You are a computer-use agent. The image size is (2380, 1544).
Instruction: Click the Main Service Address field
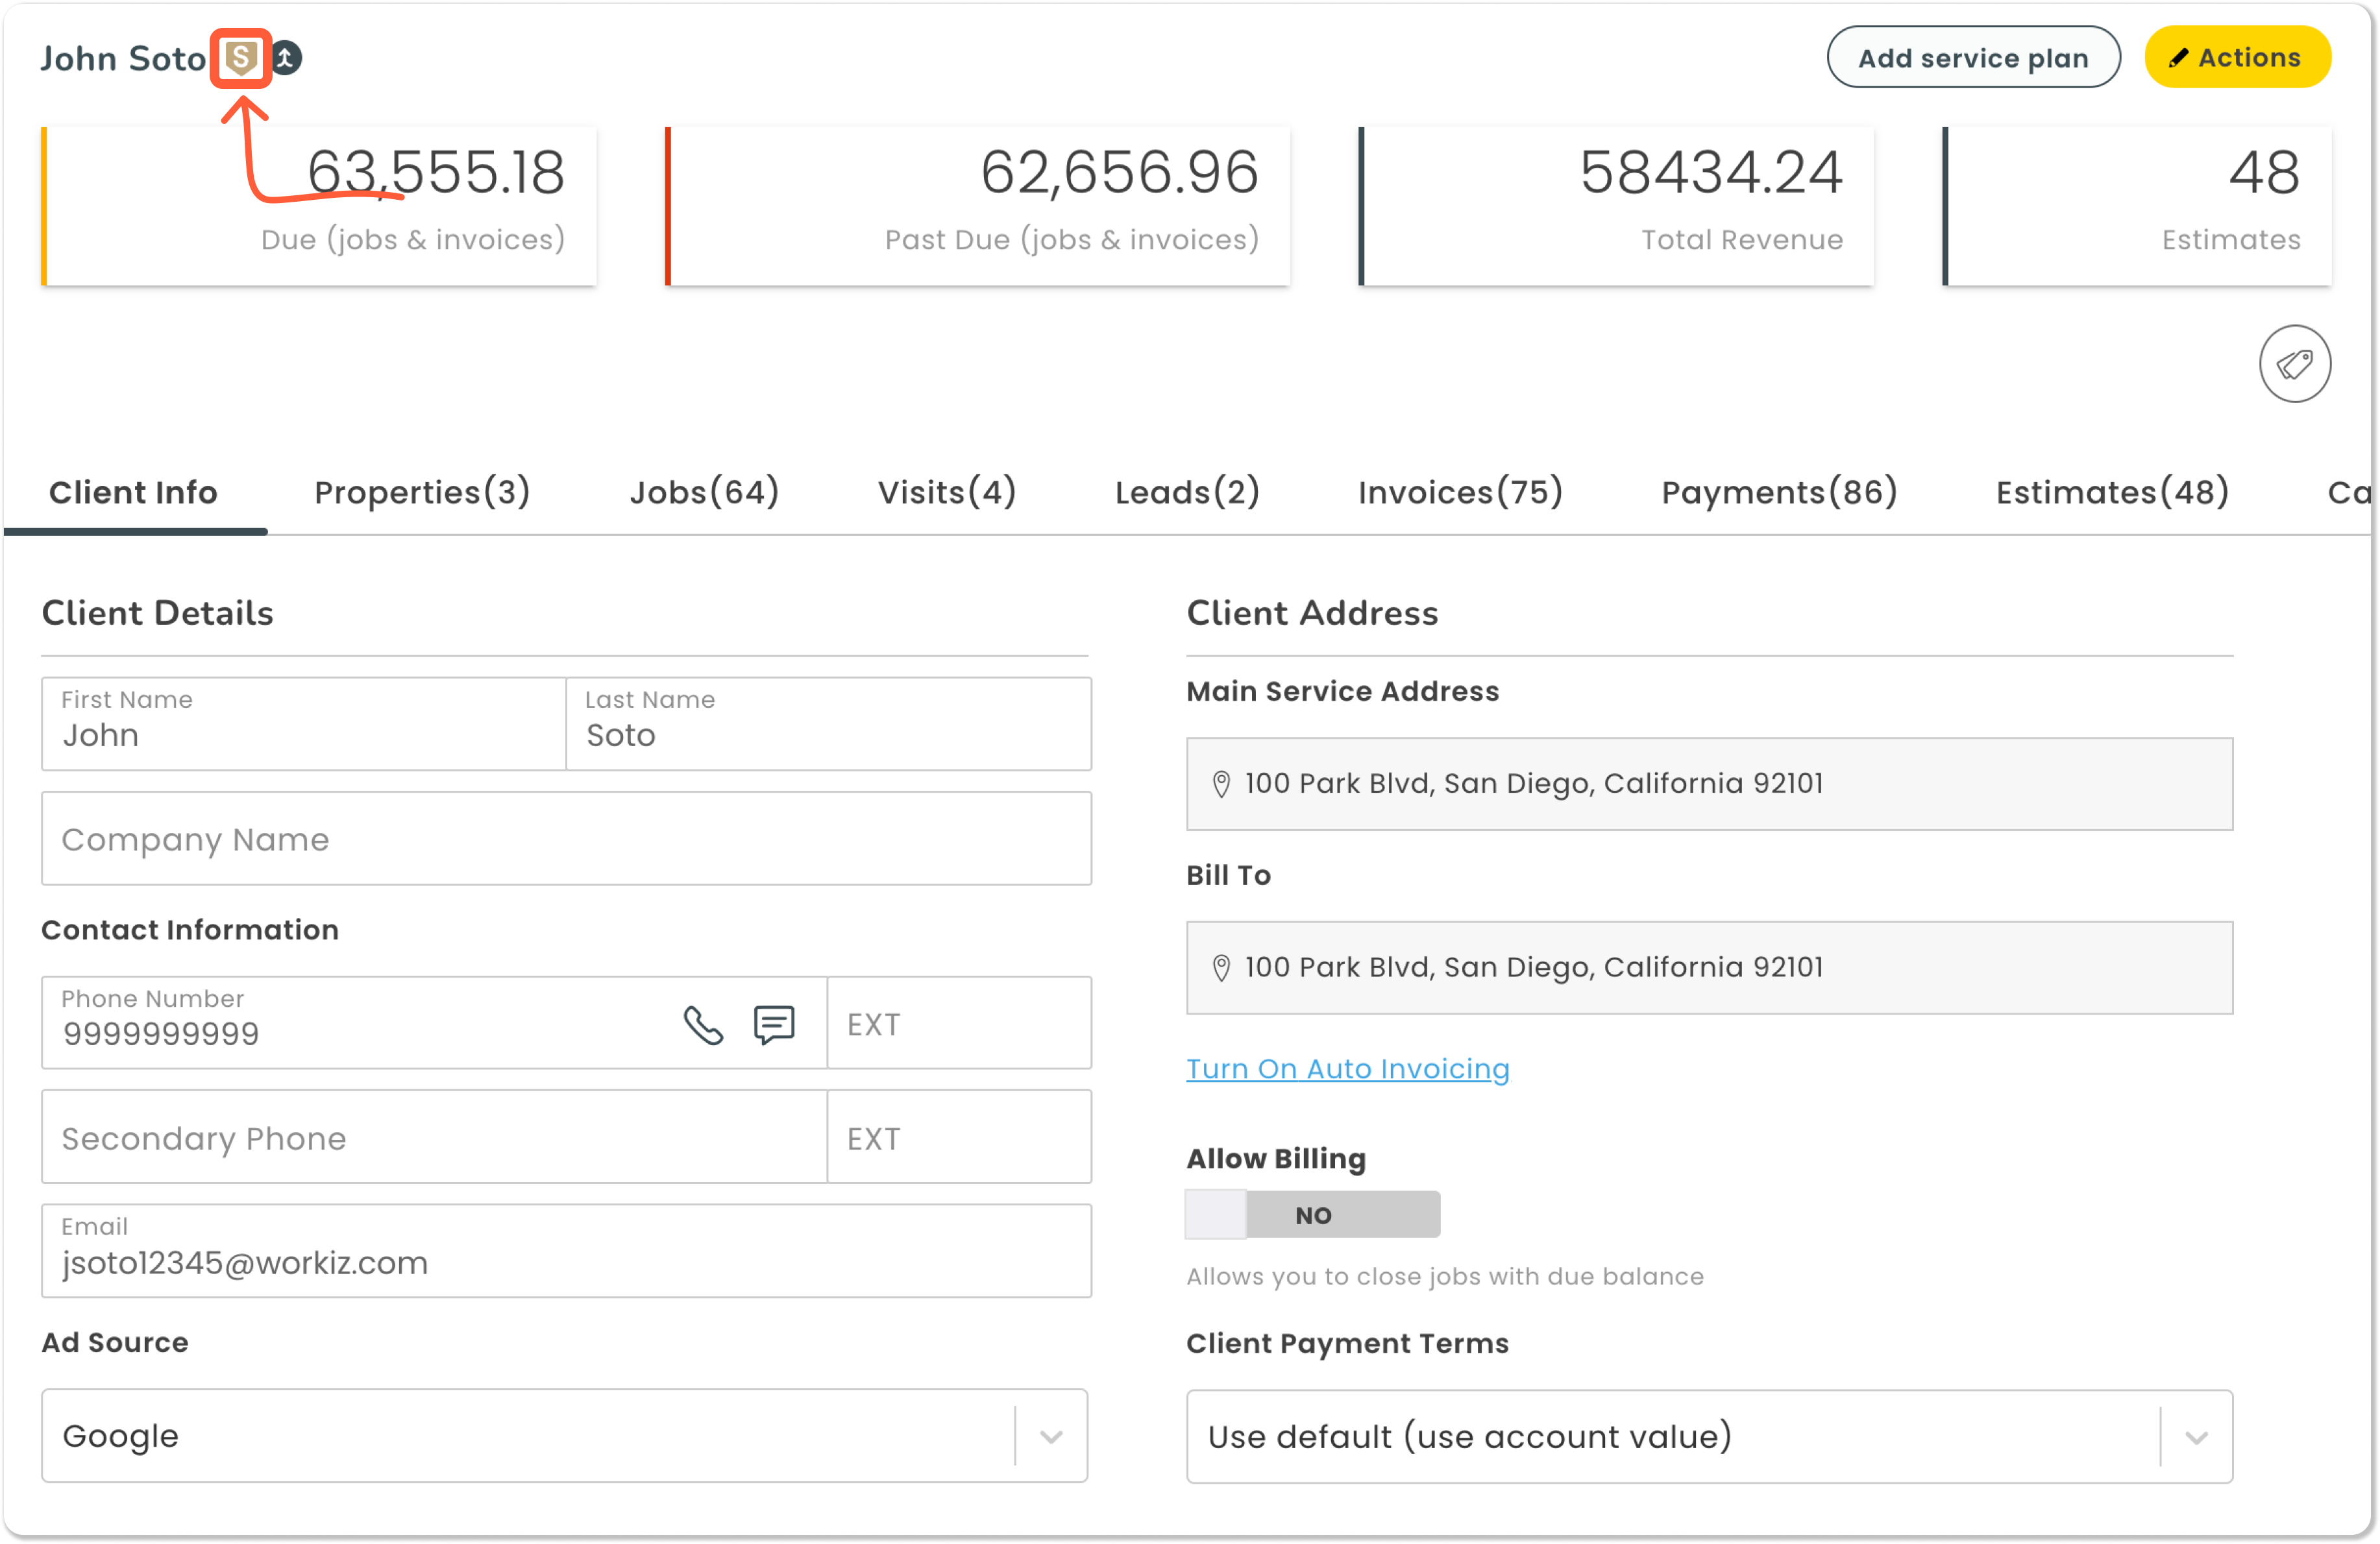click(1709, 784)
